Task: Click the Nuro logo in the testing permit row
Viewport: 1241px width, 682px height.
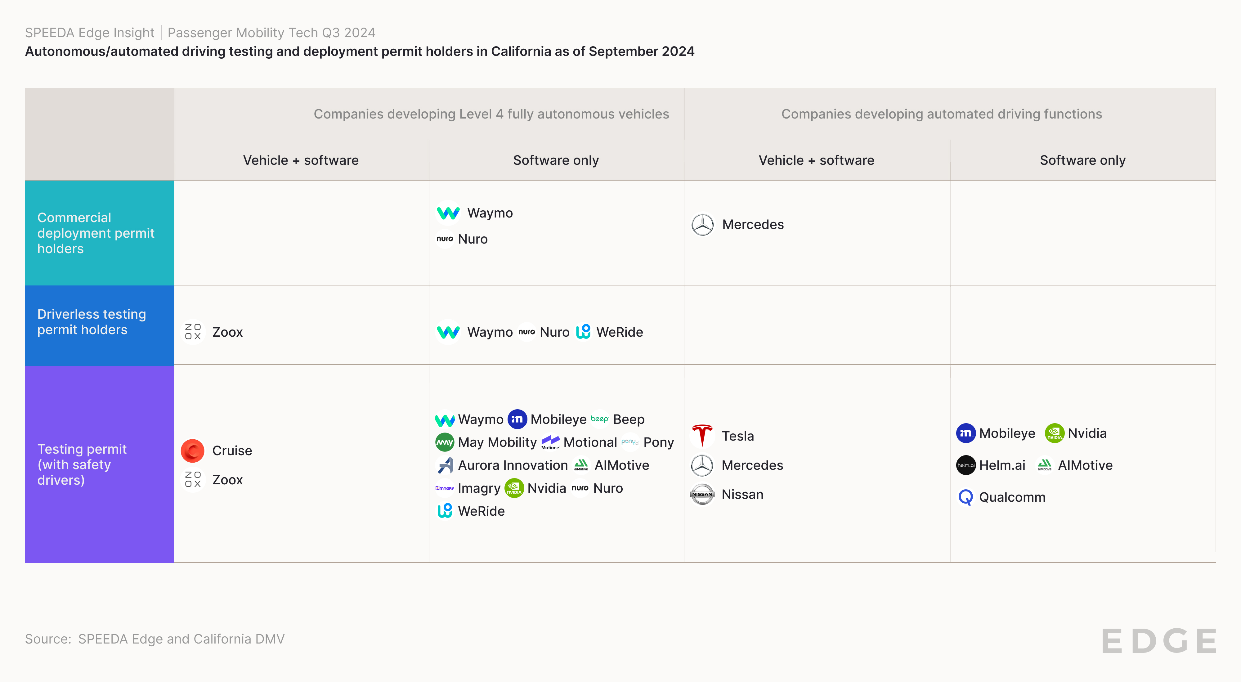Action: click(580, 488)
